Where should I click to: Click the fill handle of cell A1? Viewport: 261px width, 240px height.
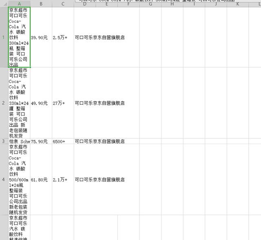pyautogui.click(x=30, y=67)
